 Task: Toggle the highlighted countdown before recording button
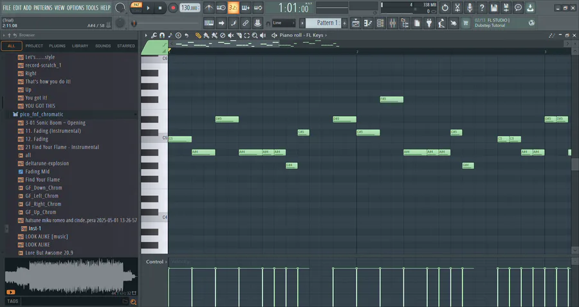pos(233,7)
